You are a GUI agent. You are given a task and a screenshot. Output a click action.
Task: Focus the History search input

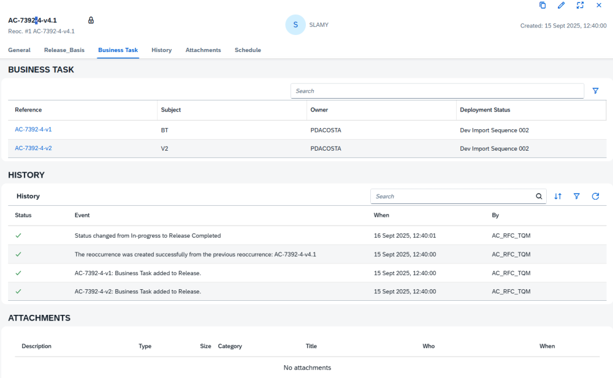coord(452,197)
